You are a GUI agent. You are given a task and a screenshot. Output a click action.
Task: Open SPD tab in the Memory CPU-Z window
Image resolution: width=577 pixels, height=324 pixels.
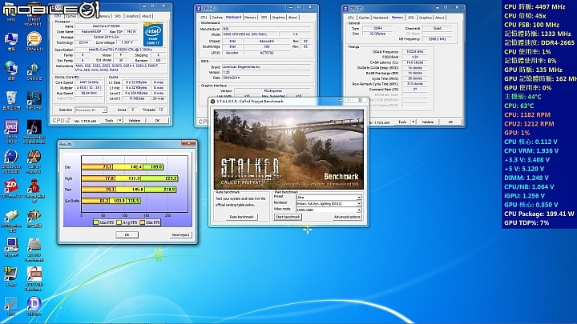(x=411, y=18)
